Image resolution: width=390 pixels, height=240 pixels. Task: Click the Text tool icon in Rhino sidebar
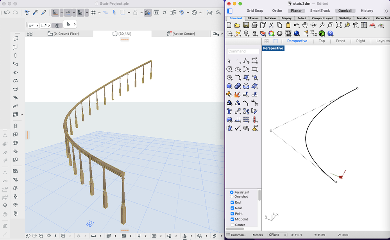coord(229,111)
